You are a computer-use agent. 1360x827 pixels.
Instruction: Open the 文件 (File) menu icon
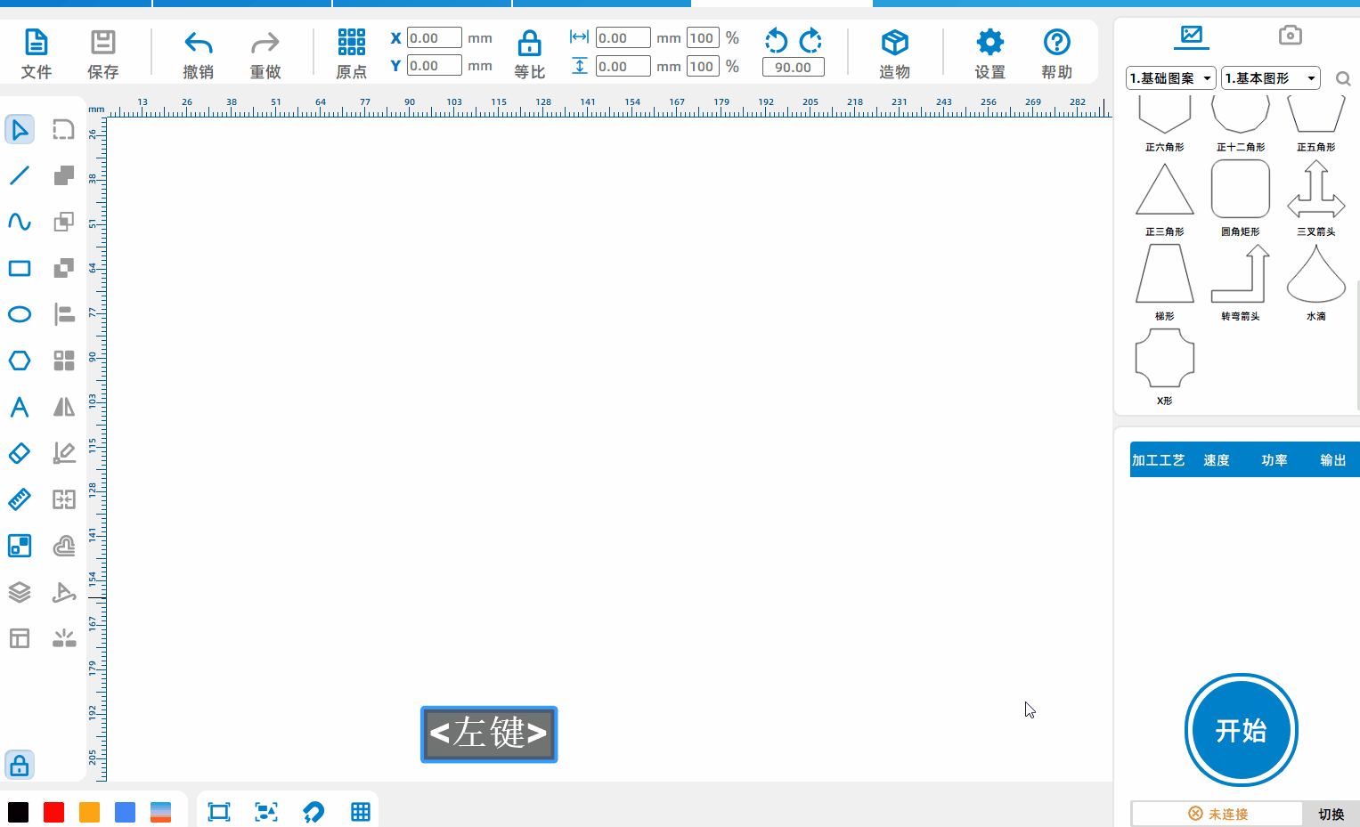pos(37,43)
